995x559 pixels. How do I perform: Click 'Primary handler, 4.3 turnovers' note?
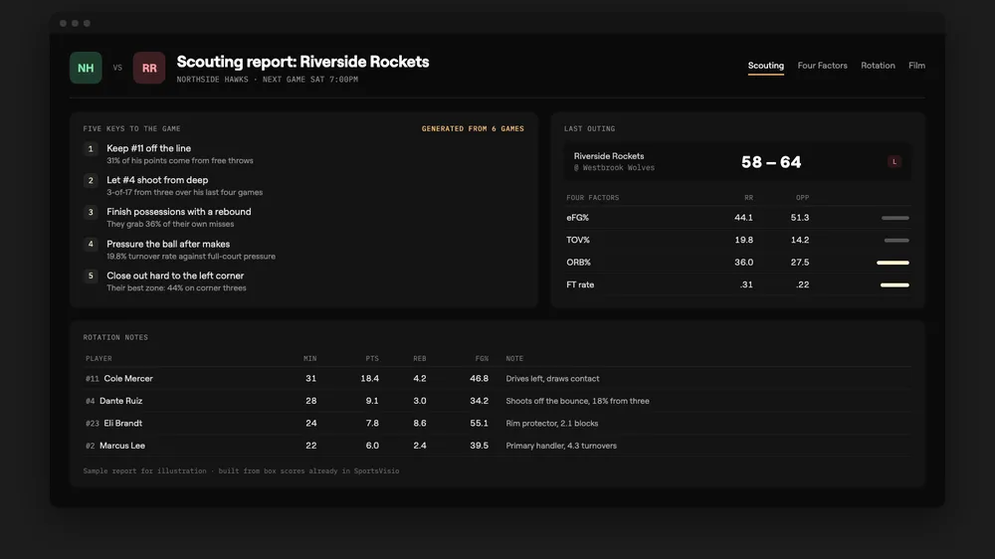tap(561, 446)
